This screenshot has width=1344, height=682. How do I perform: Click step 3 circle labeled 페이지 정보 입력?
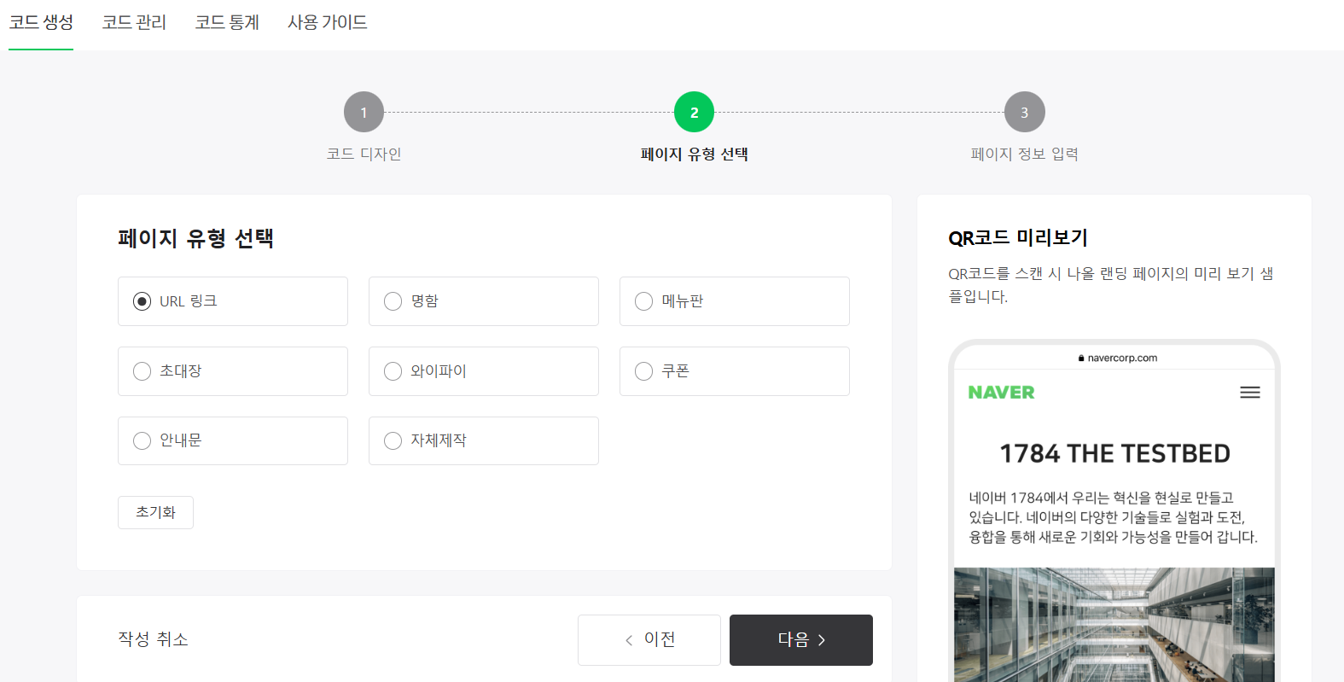tap(1024, 111)
